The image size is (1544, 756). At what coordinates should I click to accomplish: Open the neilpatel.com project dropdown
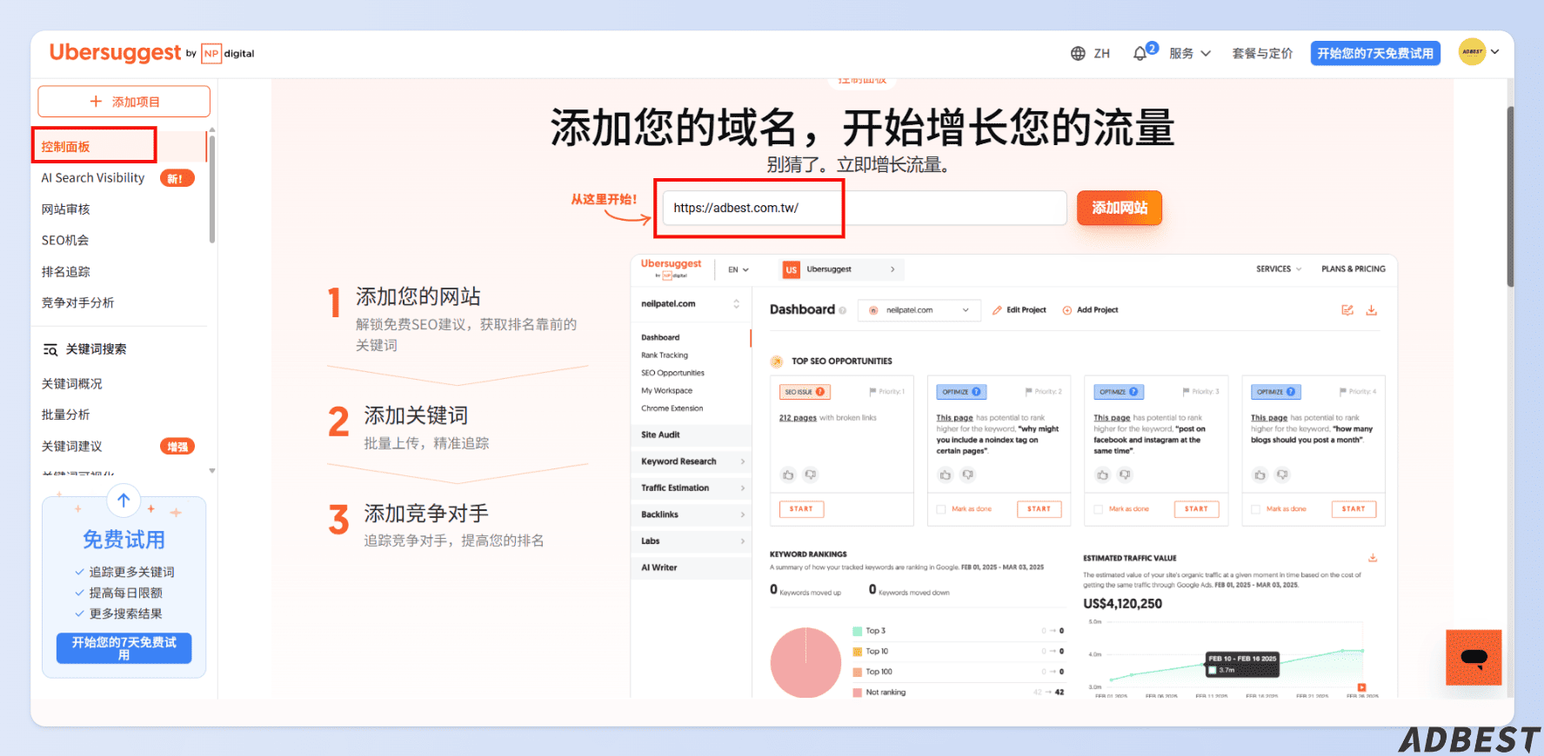coord(919,310)
